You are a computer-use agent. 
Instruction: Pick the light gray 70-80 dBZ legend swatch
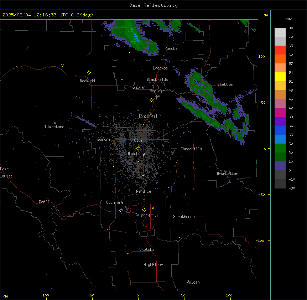tap(280, 32)
